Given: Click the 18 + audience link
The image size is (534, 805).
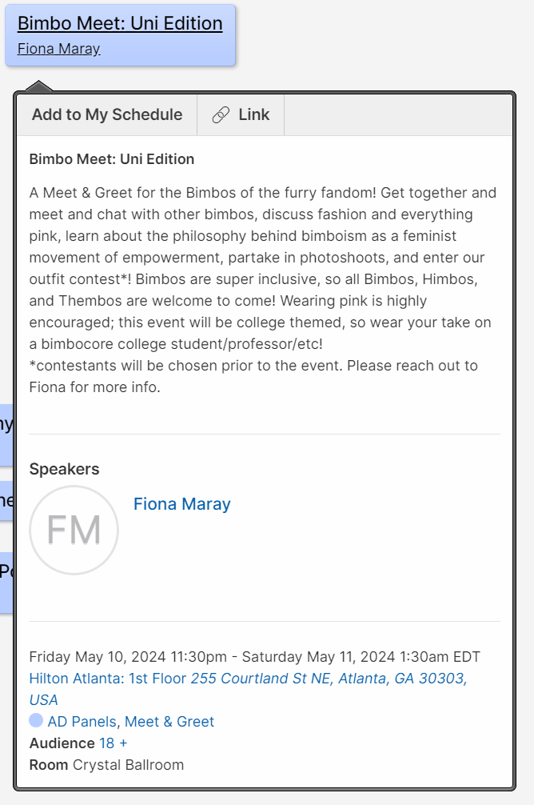Looking at the screenshot, I should pyautogui.click(x=113, y=743).
